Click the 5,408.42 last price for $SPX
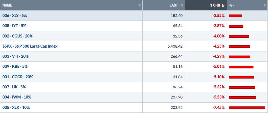 [175, 46]
